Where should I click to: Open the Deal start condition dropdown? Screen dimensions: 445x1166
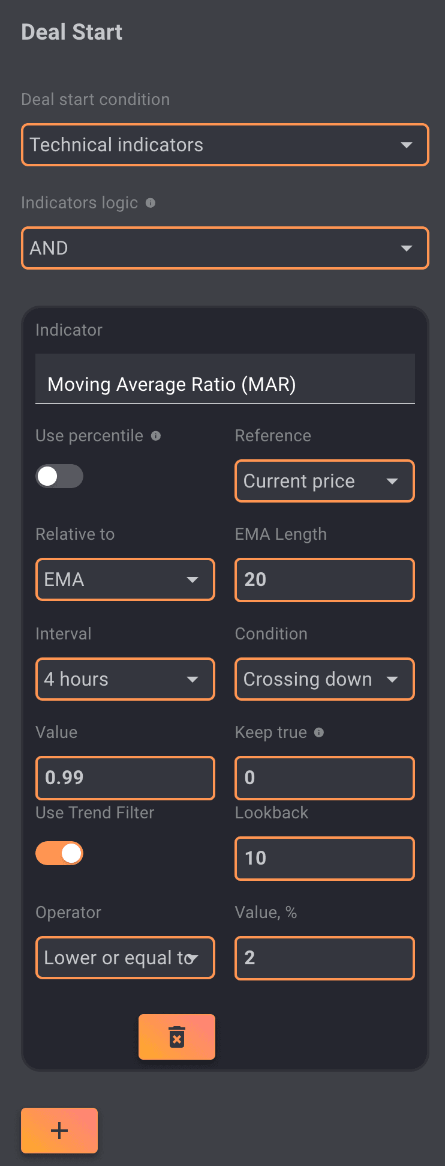pos(225,145)
